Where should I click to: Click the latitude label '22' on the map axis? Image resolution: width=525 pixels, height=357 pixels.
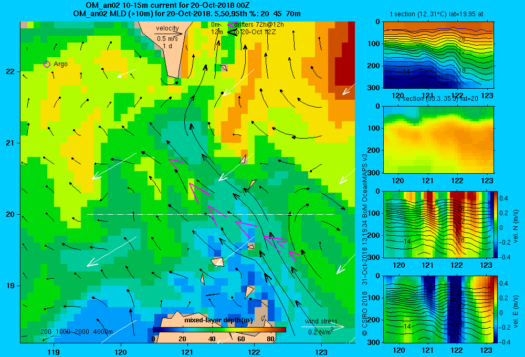tap(10, 72)
